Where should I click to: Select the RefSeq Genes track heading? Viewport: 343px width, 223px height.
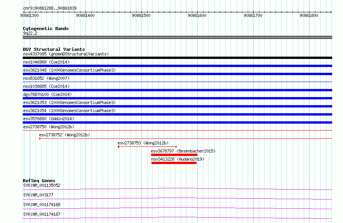coord(39,181)
